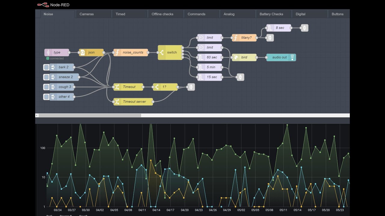Select the '1?' switch node
This screenshot has height=216, width=385.
(x=165, y=87)
